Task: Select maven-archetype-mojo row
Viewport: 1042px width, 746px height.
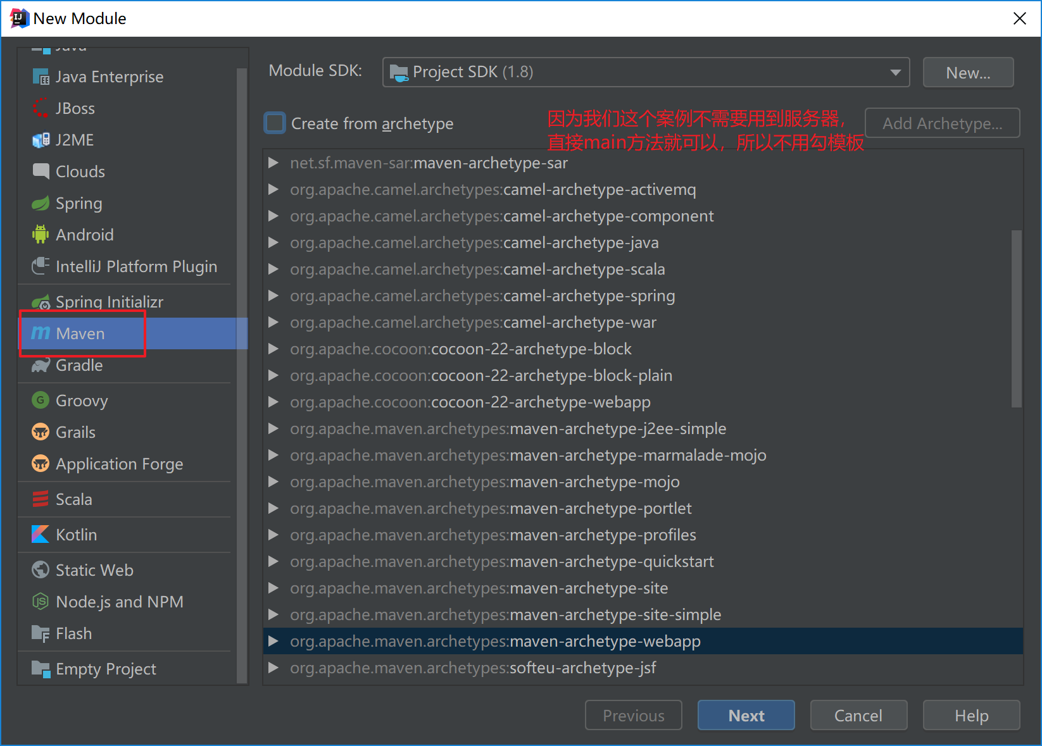Action: (643, 482)
